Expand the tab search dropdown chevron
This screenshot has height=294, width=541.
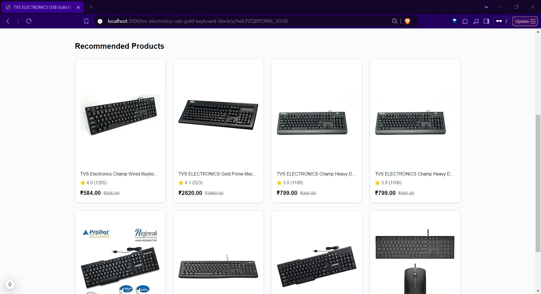point(486,7)
